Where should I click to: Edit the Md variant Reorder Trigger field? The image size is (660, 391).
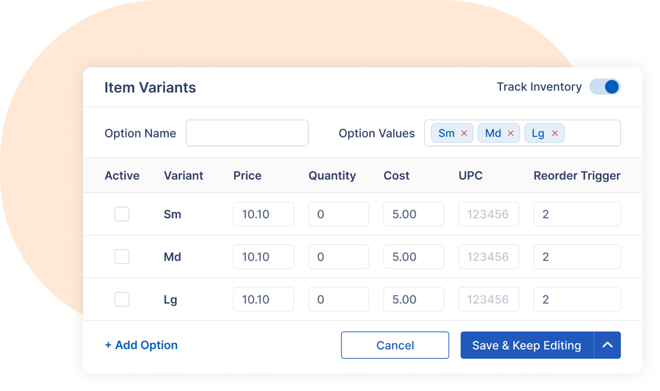[x=577, y=257]
